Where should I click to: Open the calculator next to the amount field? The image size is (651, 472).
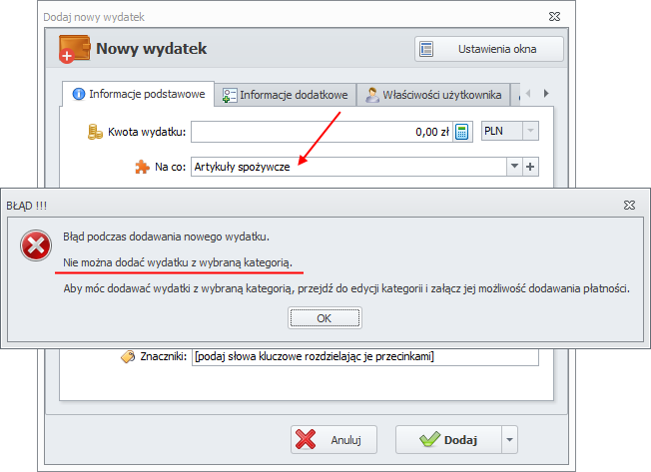[x=462, y=131]
